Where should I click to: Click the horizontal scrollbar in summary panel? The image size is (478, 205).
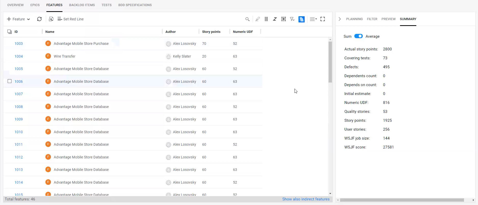[402, 200]
